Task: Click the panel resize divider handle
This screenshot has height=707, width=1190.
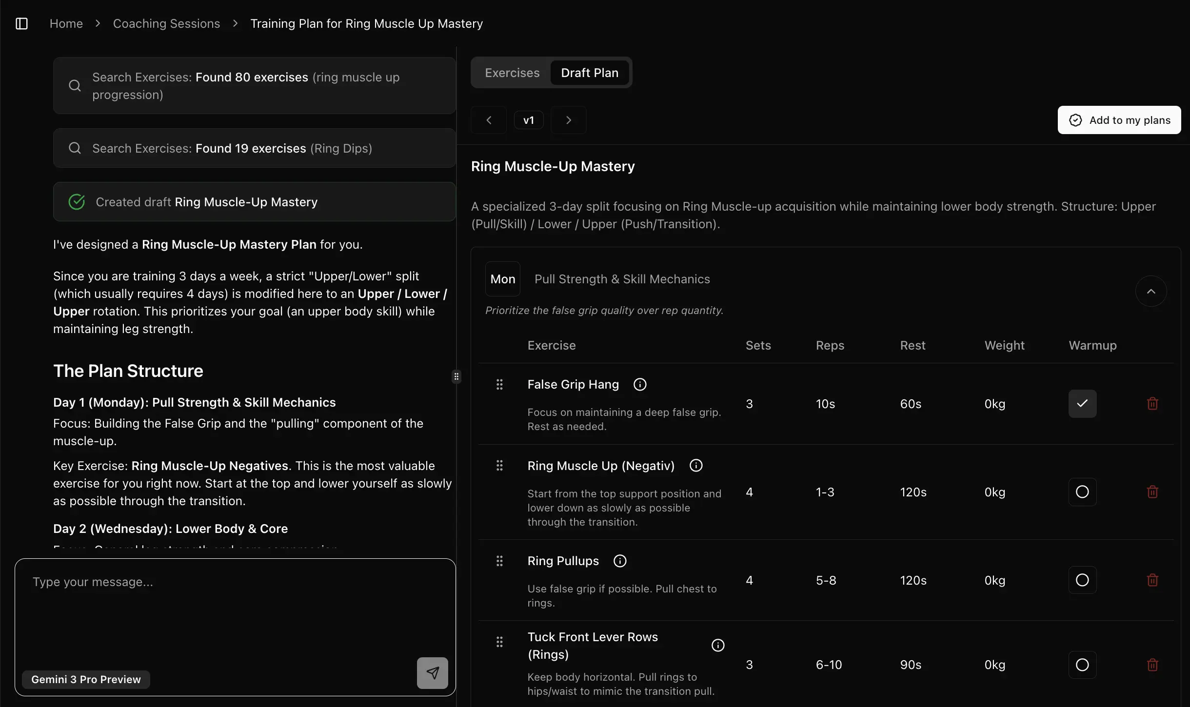Action: coord(456,376)
